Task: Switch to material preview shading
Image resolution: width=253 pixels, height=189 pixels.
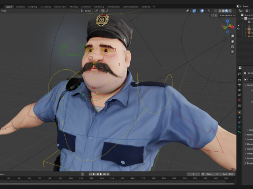Action: [x=227, y=11]
